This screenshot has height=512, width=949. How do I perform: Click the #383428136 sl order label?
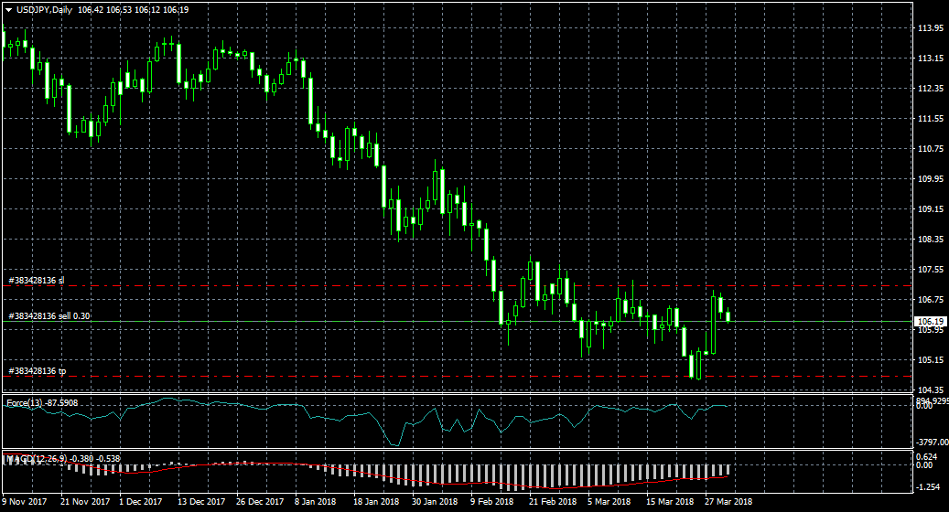[x=36, y=280]
